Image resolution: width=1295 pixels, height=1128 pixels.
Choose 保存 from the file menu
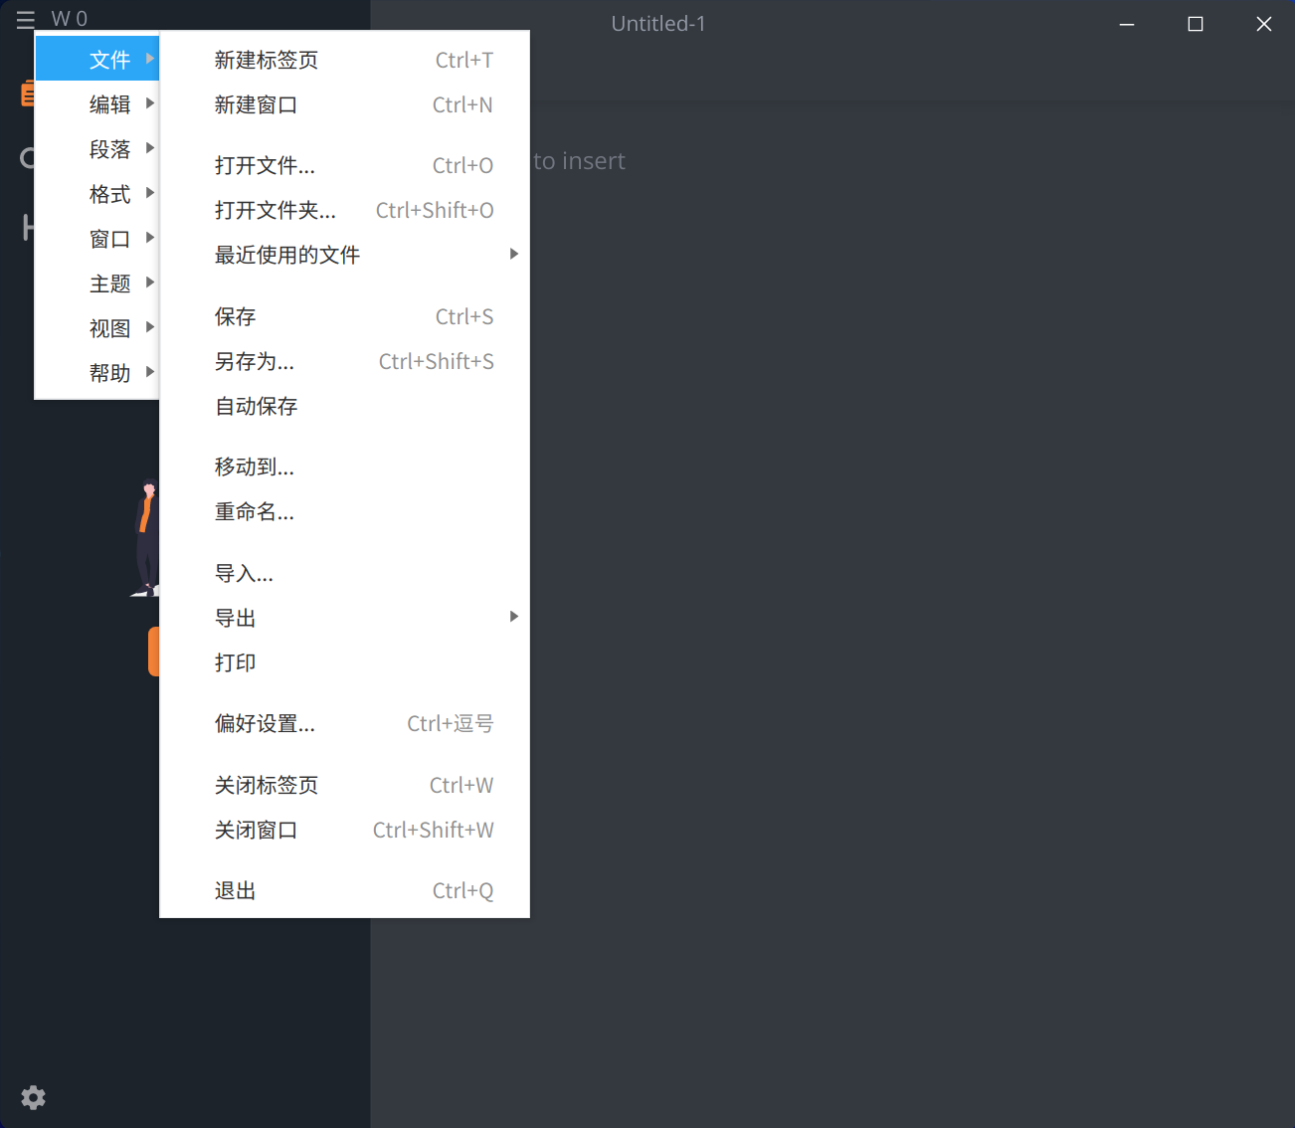coord(344,316)
